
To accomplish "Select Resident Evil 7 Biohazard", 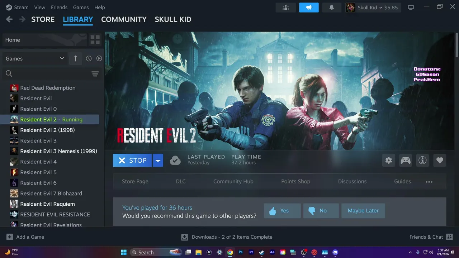I will 49,193.
